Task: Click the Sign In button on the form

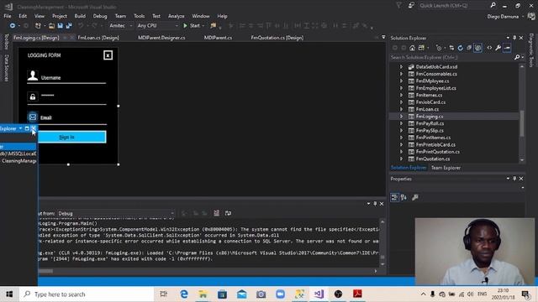Action: [67, 137]
